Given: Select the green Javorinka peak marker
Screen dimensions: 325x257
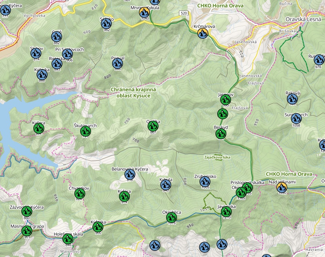Looking at the screenshot, I should pos(226,212).
